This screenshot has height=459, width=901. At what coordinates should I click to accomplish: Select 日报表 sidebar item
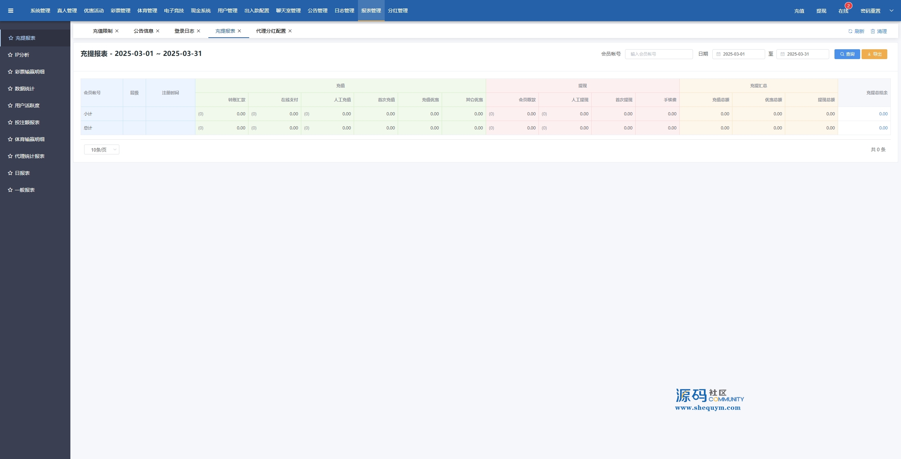pos(22,173)
